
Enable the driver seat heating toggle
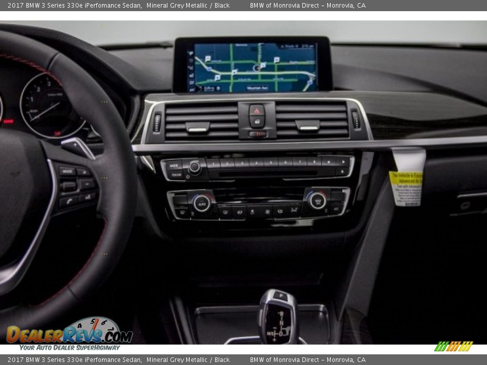point(183,211)
